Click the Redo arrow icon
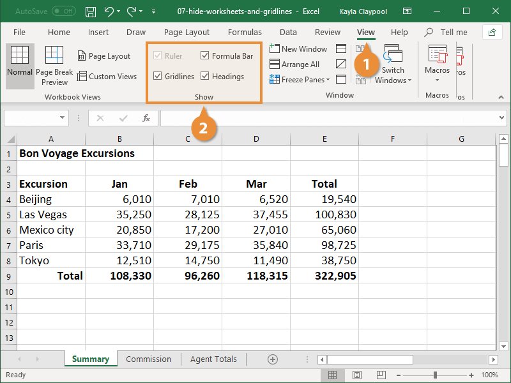 click(x=132, y=11)
